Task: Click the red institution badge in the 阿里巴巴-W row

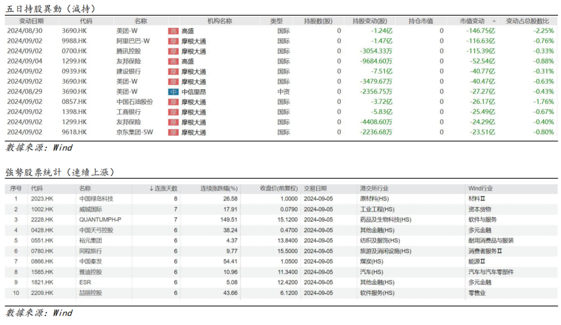Action: [173, 41]
